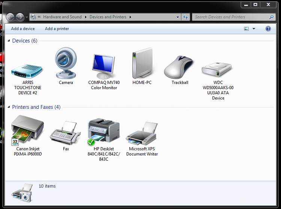Select the WDC WD5000AAKS hard drive icon
Viewport: 281px width, 209px height.
217,70
